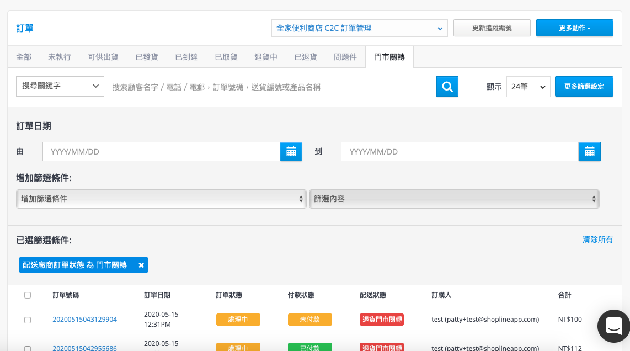Click the start date YYYY/MM/DD field

(162, 152)
